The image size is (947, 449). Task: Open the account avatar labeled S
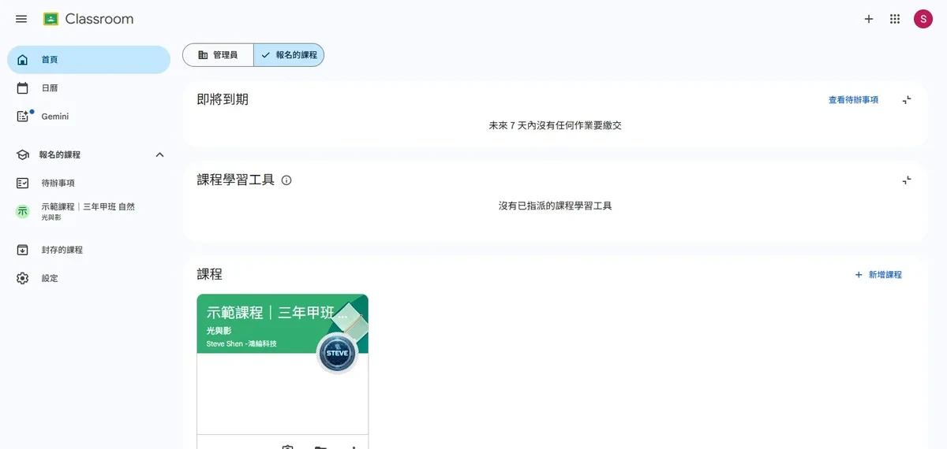tap(923, 19)
